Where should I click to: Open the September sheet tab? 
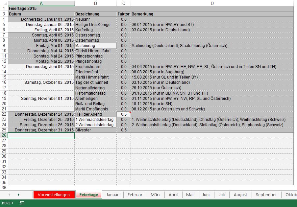tap(266, 195)
